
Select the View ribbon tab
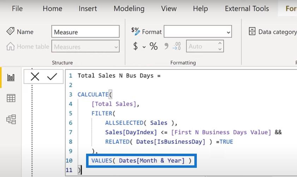pyautogui.click(x=168, y=8)
